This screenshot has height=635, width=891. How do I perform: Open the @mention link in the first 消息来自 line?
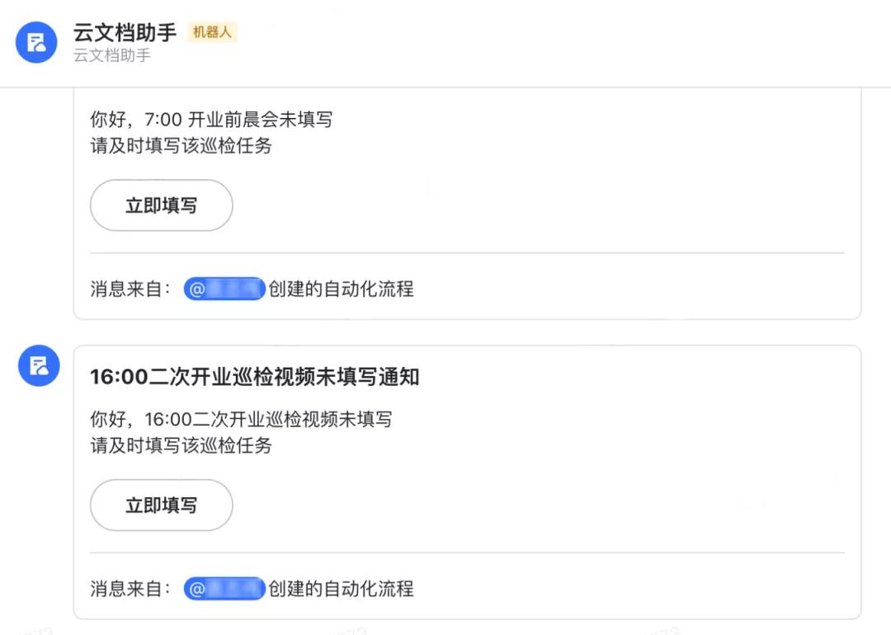tap(224, 289)
